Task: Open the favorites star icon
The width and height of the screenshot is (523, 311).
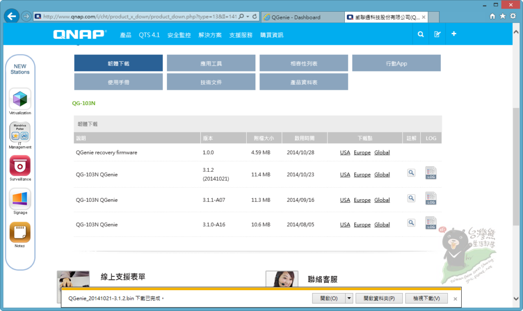Action: pos(503,16)
